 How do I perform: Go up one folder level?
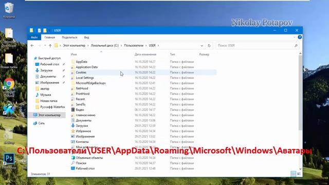point(50,46)
